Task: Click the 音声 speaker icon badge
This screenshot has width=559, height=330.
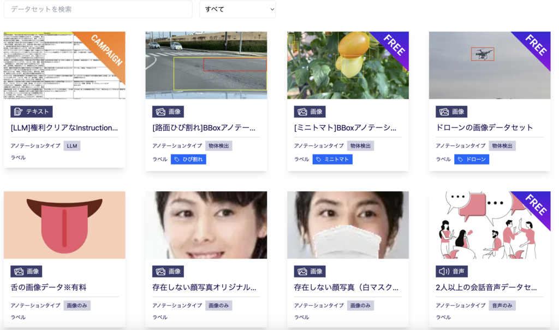Action: click(x=451, y=271)
